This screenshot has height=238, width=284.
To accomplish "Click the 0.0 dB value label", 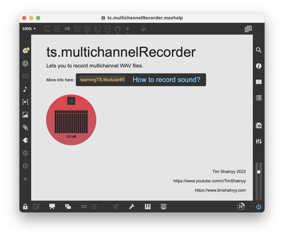I will pos(71,136).
